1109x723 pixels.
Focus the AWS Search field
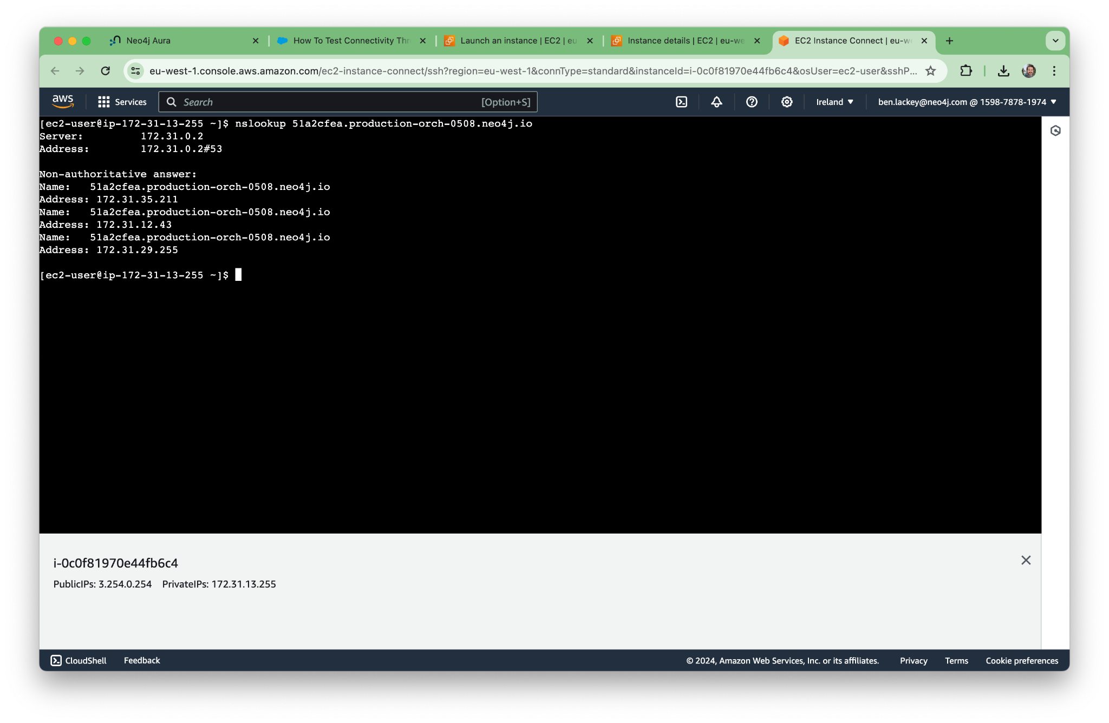[348, 102]
